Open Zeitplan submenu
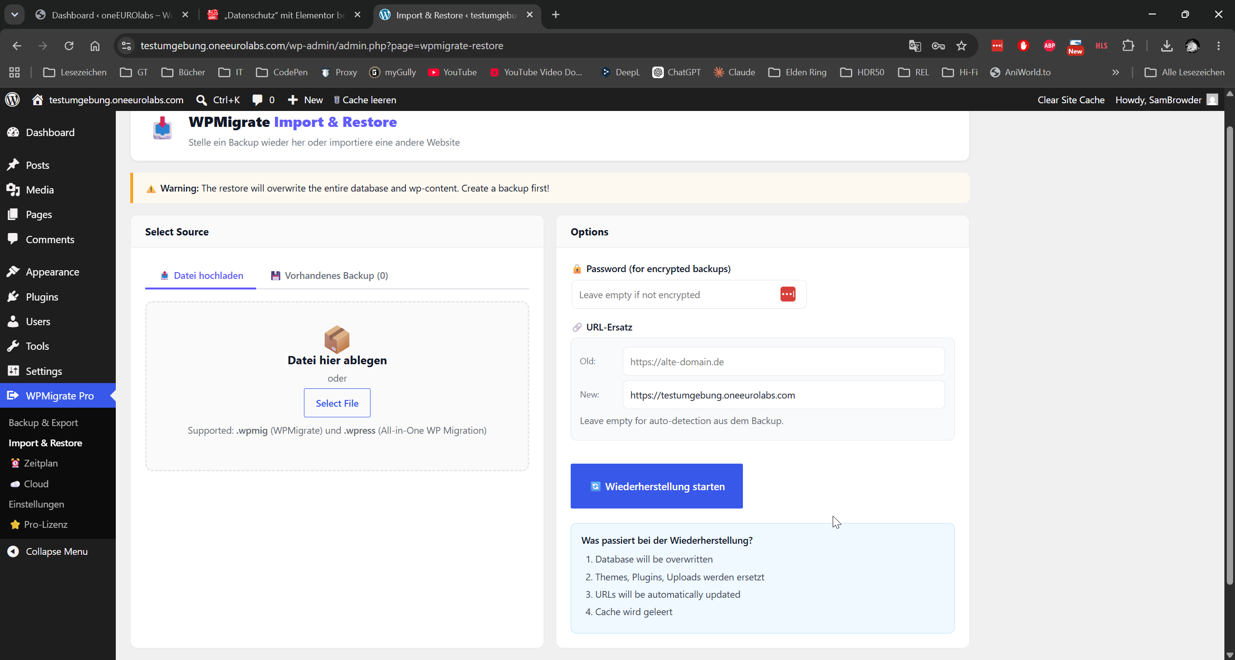The image size is (1235, 660). click(x=35, y=463)
